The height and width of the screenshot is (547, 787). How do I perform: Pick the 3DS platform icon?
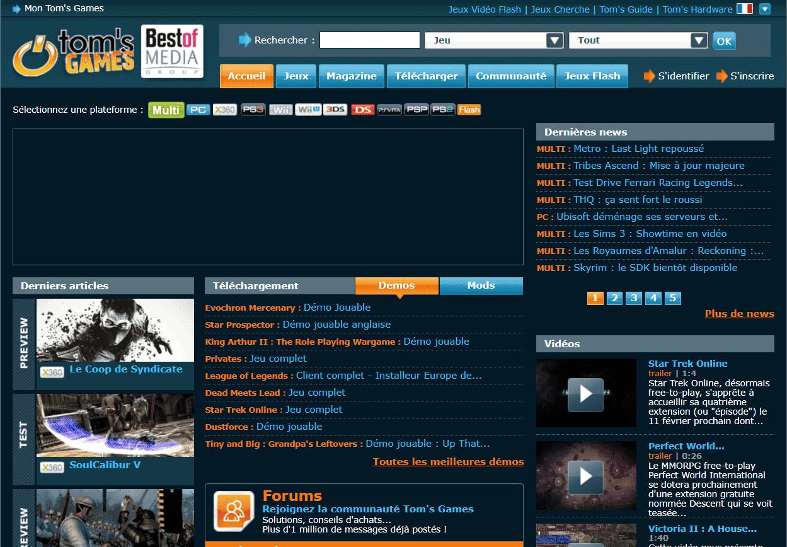tap(335, 110)
